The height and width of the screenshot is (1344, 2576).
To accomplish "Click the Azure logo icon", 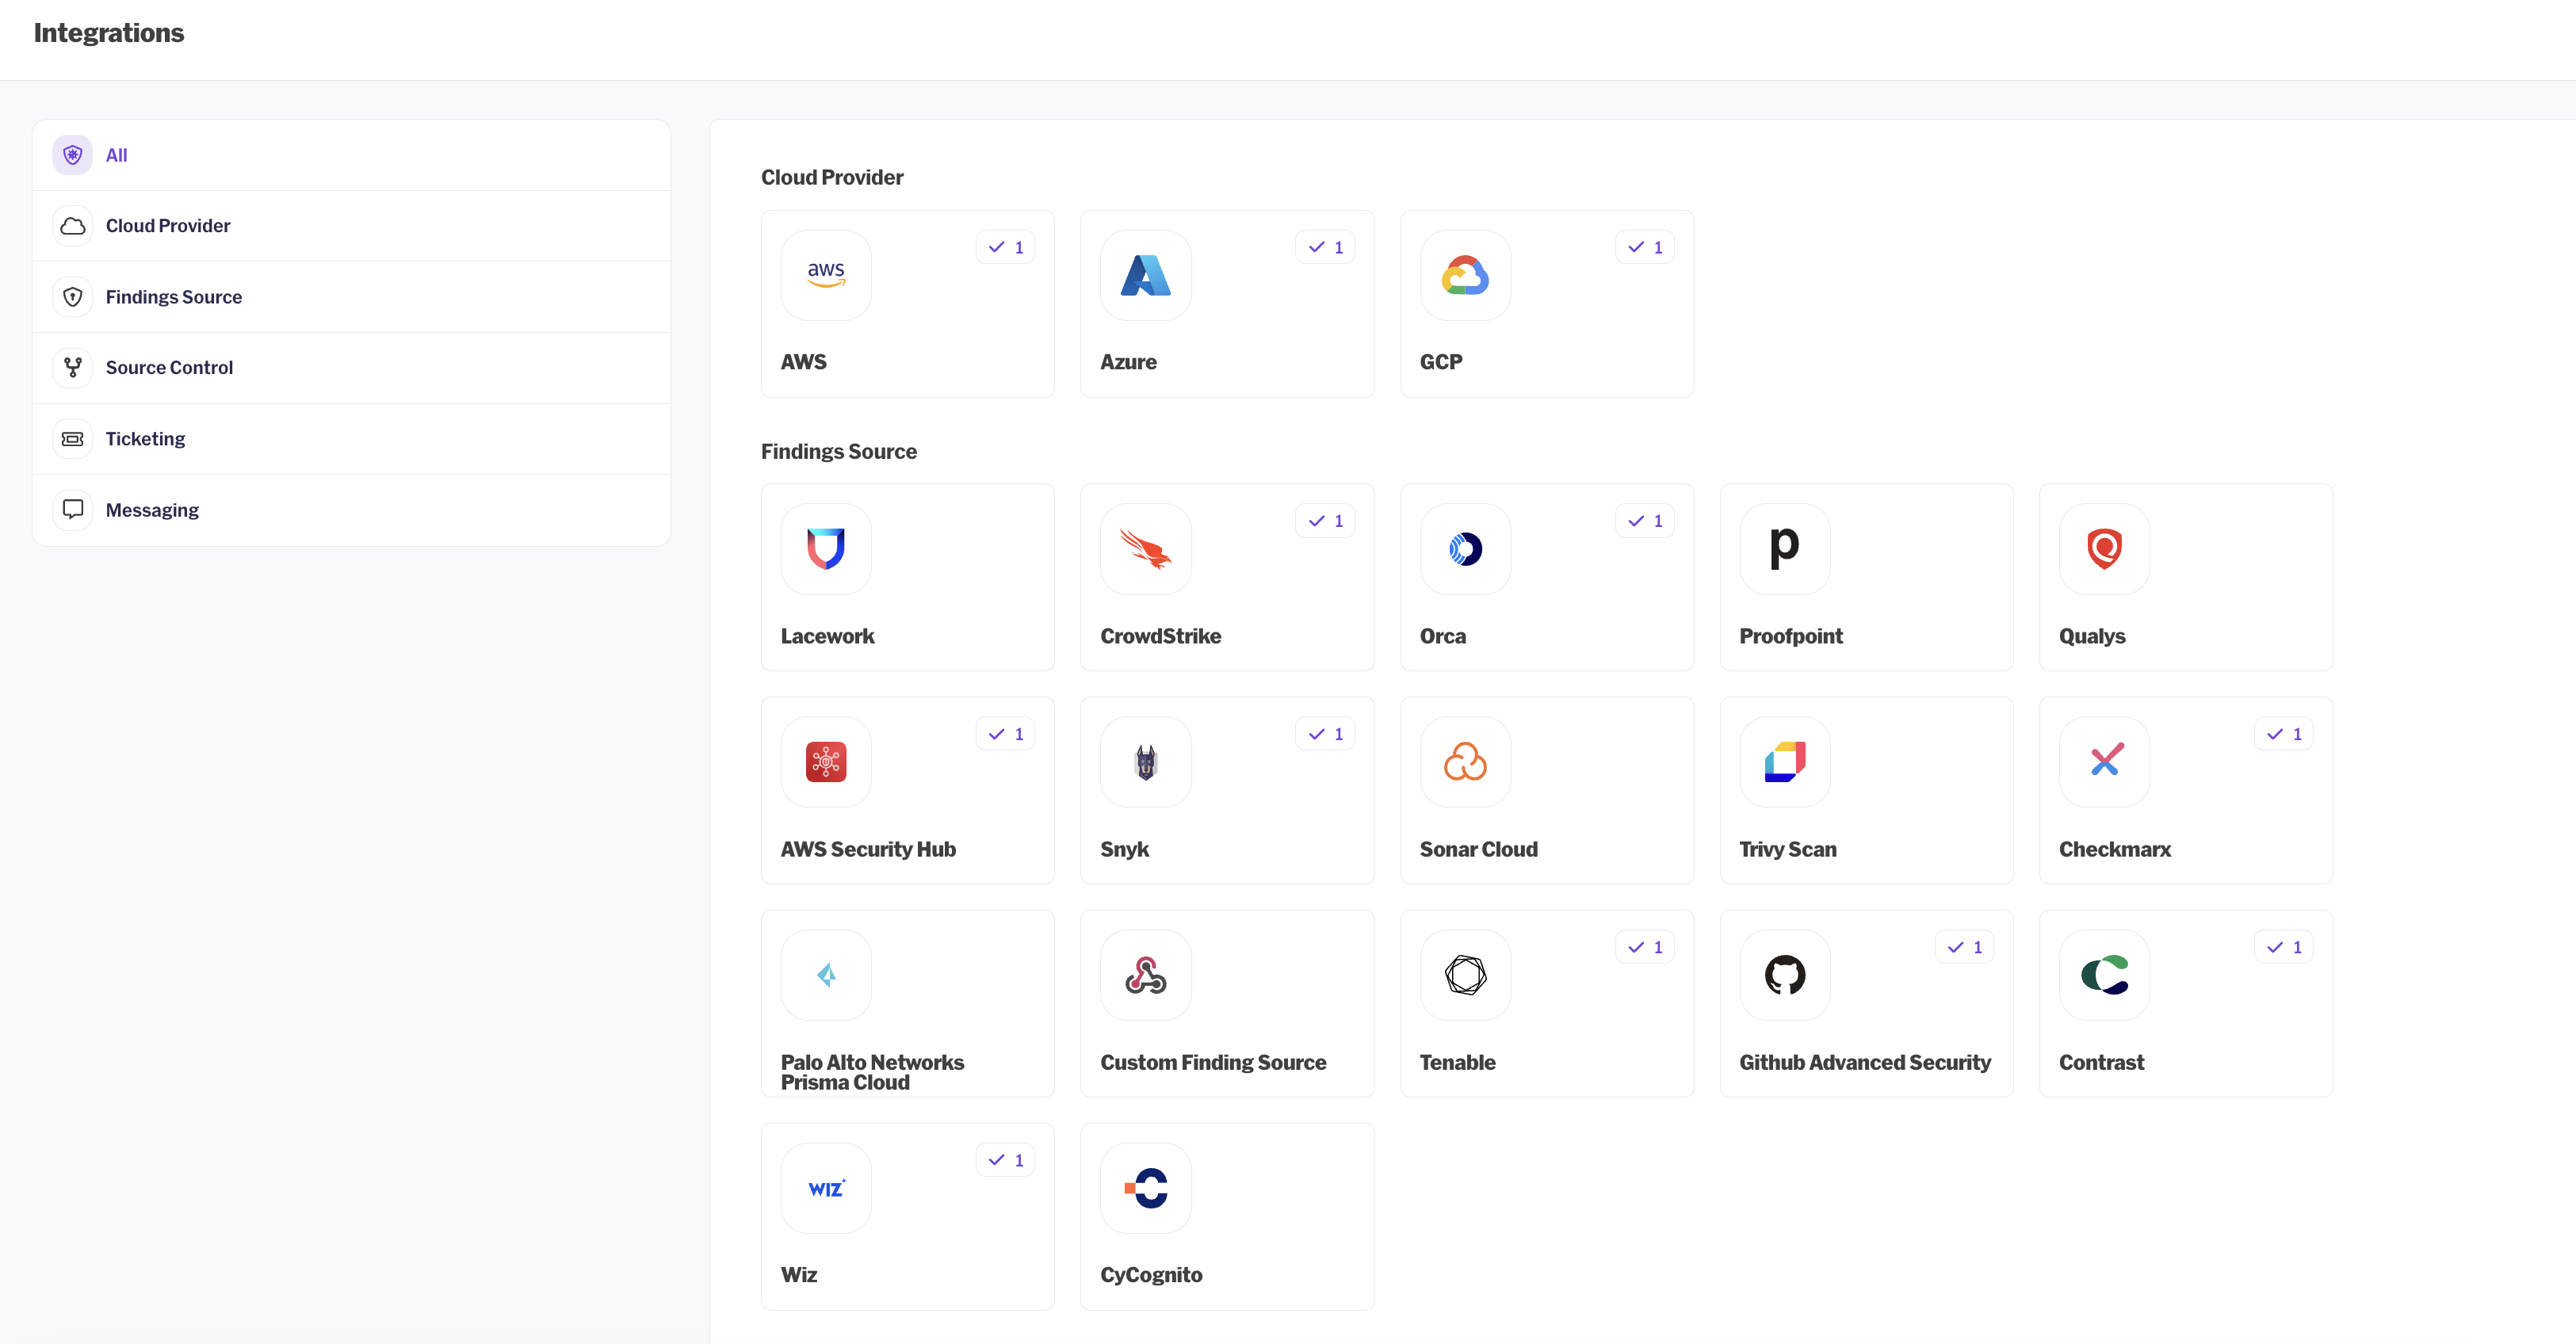I will [1145, 275].
